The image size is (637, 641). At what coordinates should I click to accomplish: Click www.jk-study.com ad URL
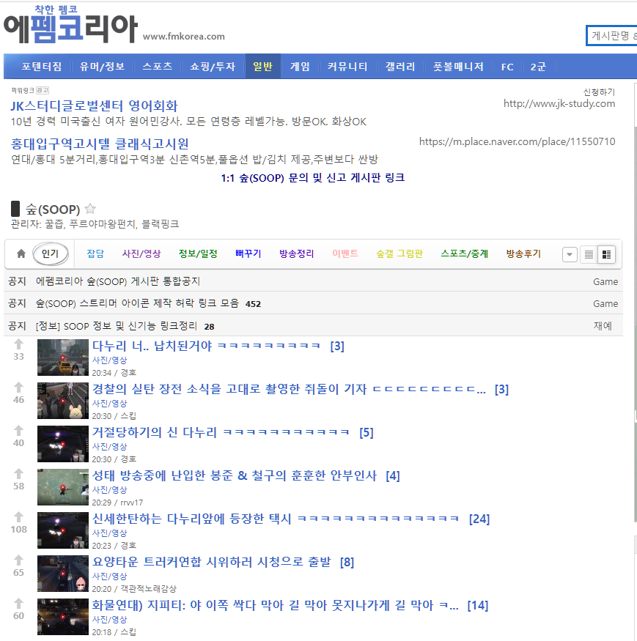pyautogui.click(x=559, y=104)
